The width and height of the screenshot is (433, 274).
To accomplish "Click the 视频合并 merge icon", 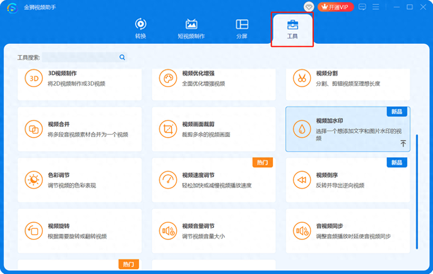I will coord(34,129).
